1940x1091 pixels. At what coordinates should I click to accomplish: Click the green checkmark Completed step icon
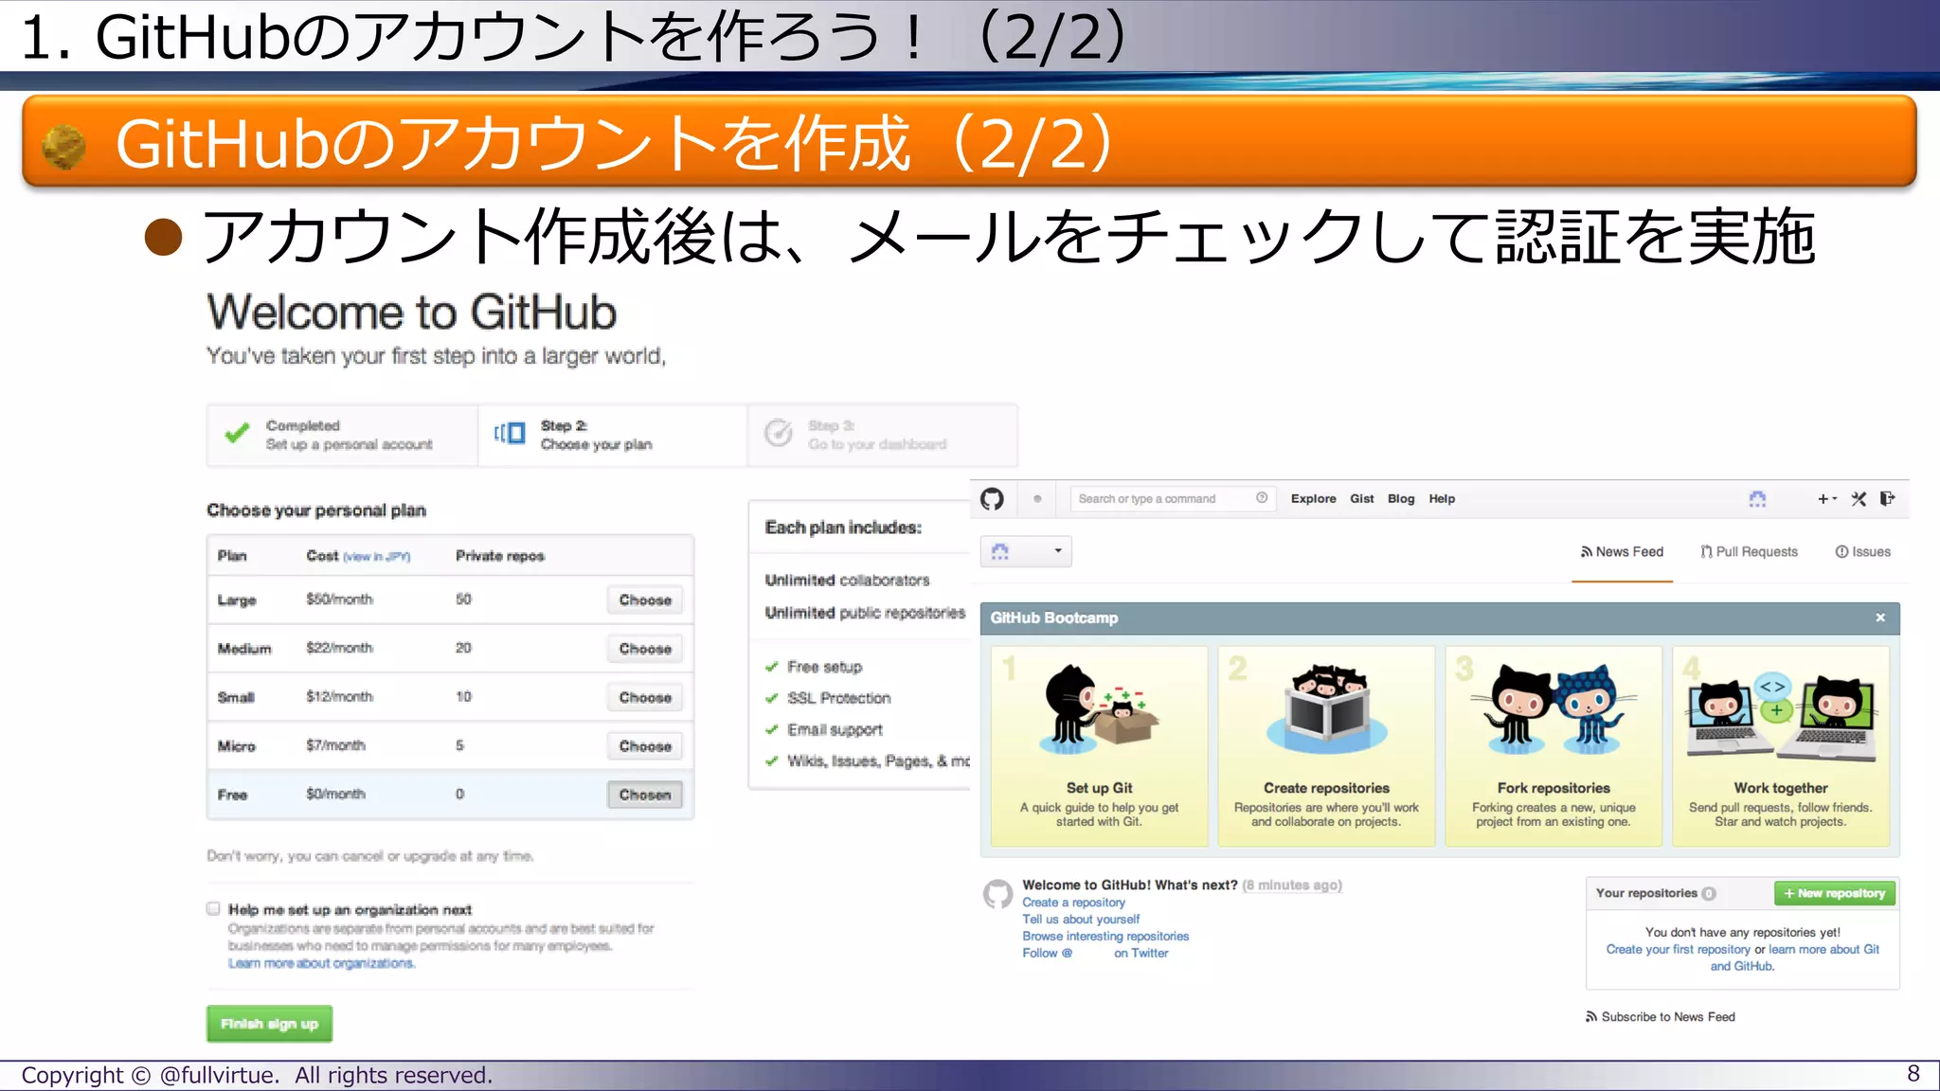tap(237, 434)
